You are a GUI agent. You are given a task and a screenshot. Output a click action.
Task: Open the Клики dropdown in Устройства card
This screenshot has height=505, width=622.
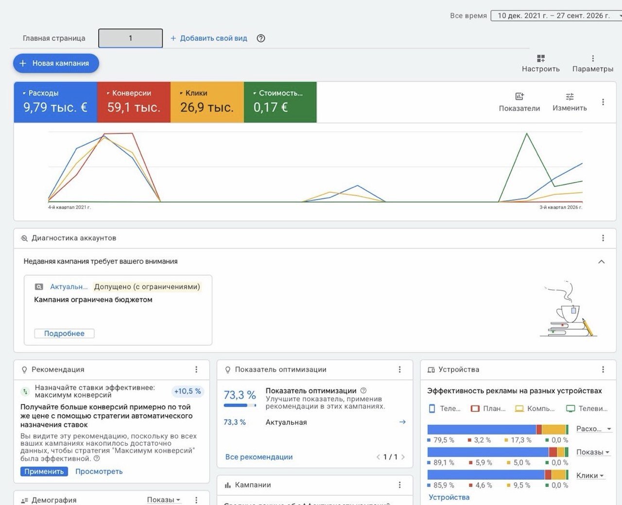click(x=590, y=475)
